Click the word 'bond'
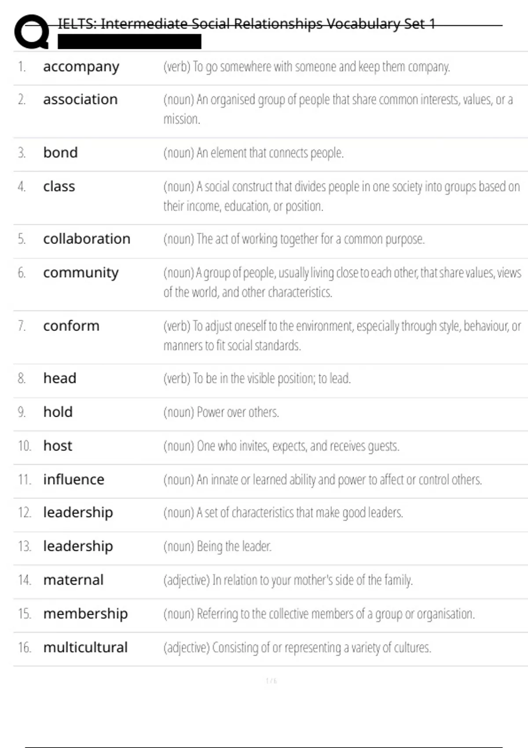 pos(60,152)
